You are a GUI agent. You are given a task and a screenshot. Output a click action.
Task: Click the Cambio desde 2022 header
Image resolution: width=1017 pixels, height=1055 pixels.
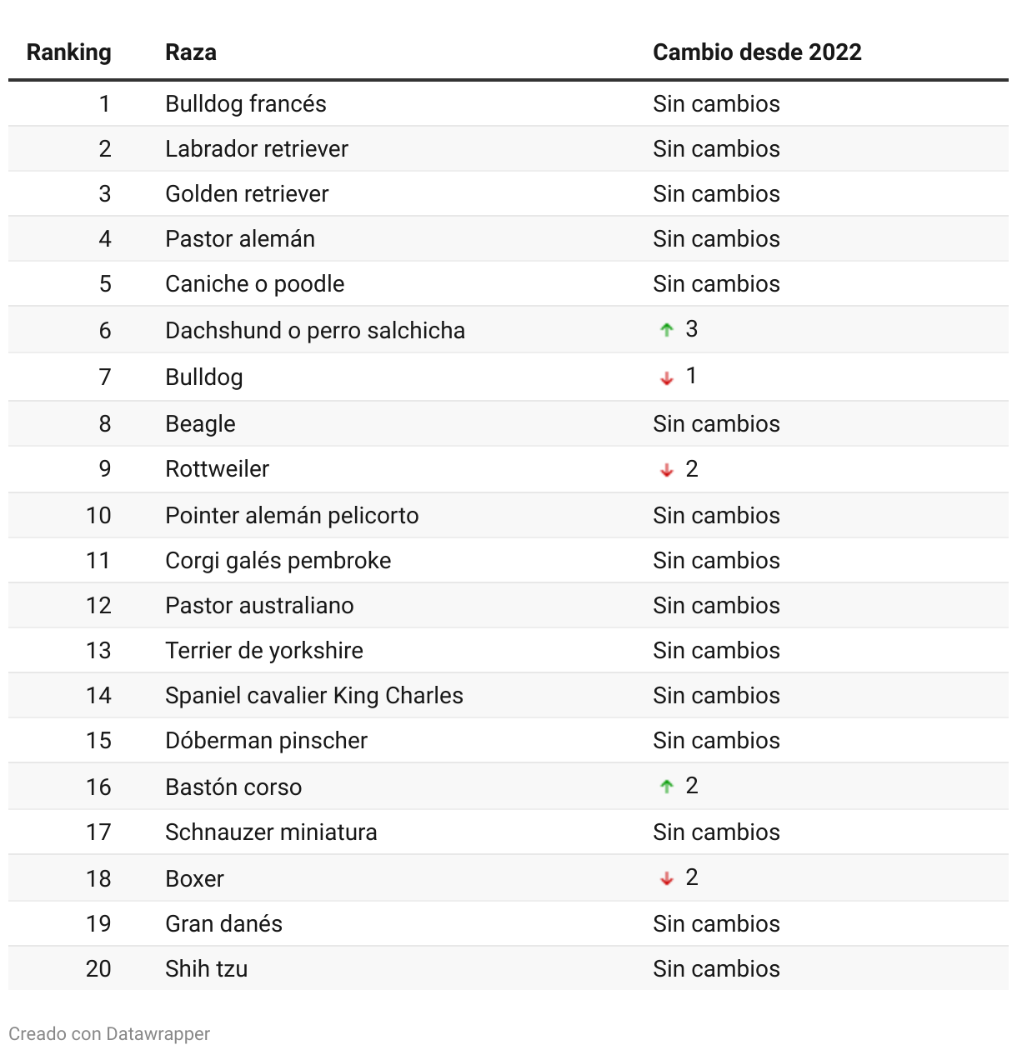click(x=757, y=52)
